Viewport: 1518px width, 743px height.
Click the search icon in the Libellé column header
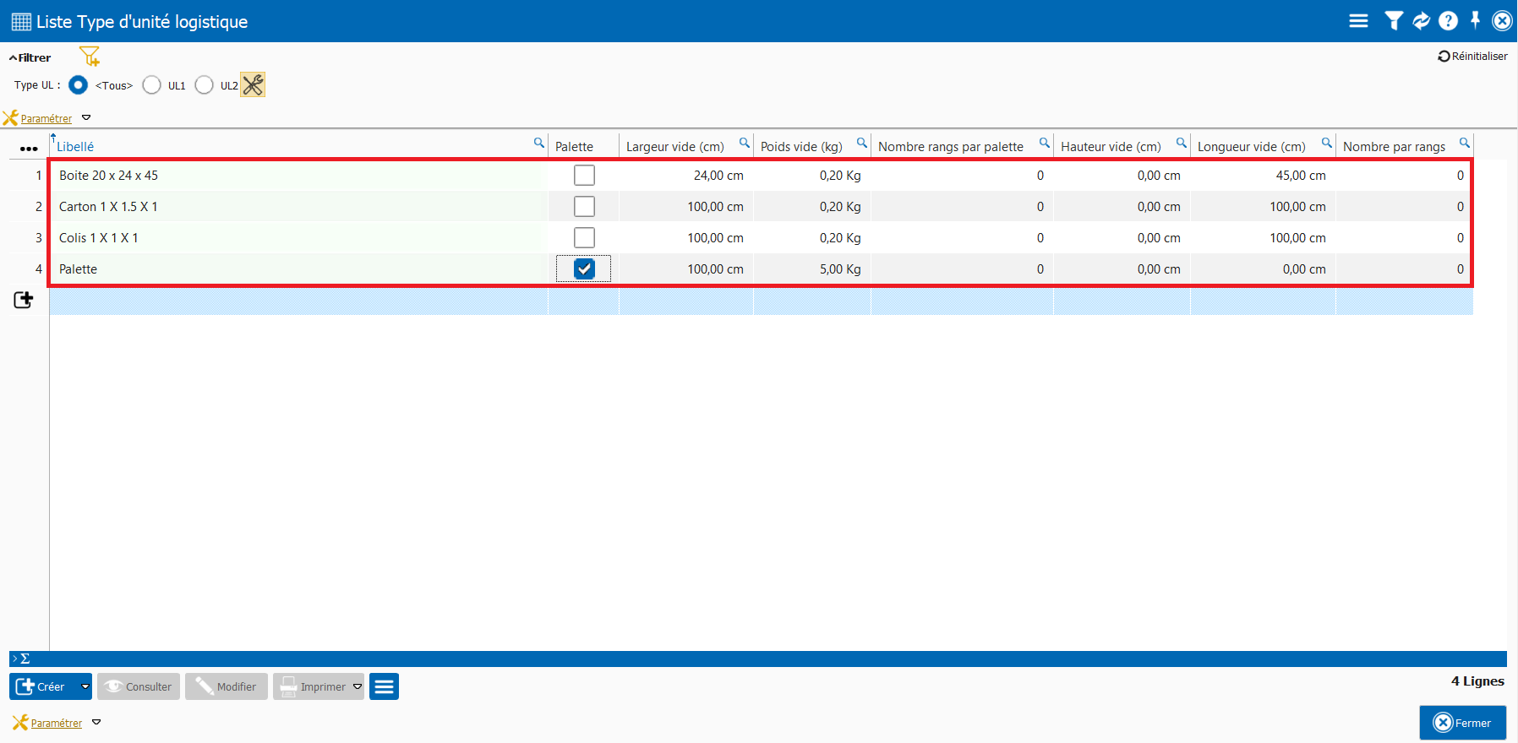(538, 143)
